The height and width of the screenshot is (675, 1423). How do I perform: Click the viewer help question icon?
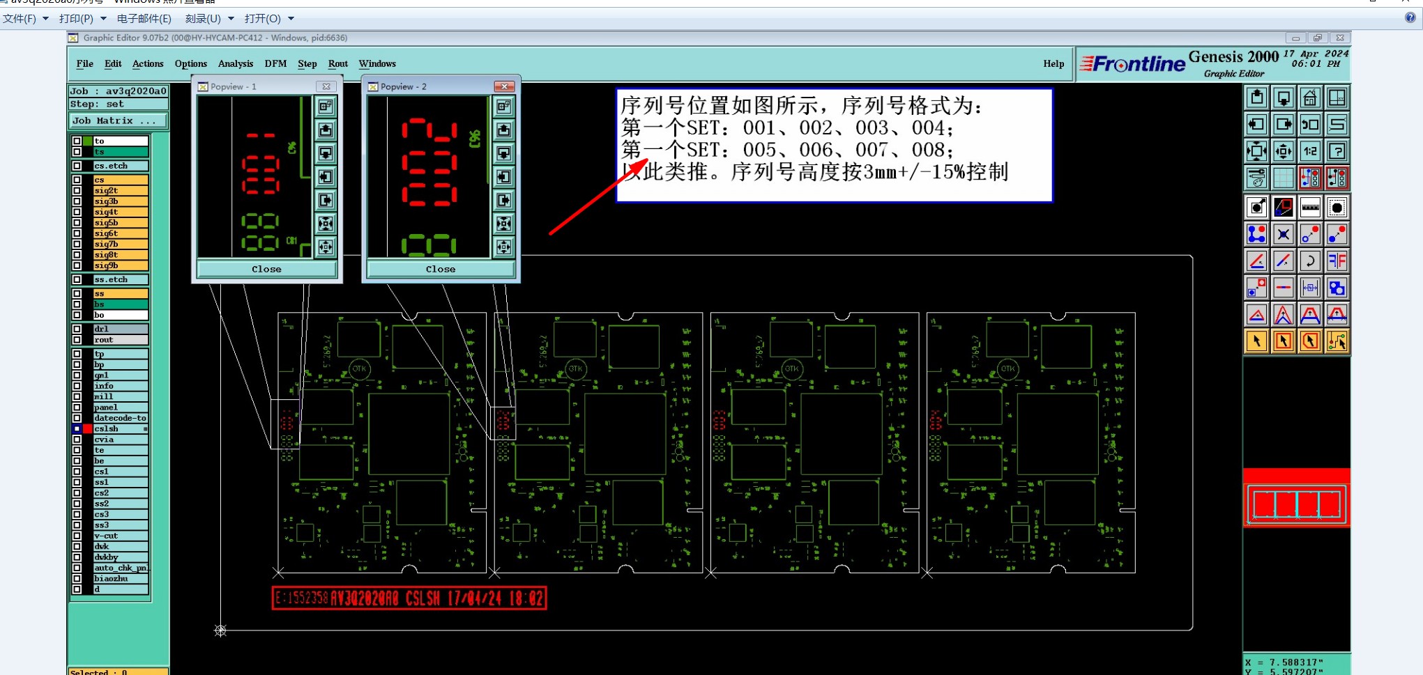click(1410, 18)
